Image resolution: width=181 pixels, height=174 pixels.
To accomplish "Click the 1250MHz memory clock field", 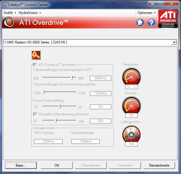I will tap(101, 94).
